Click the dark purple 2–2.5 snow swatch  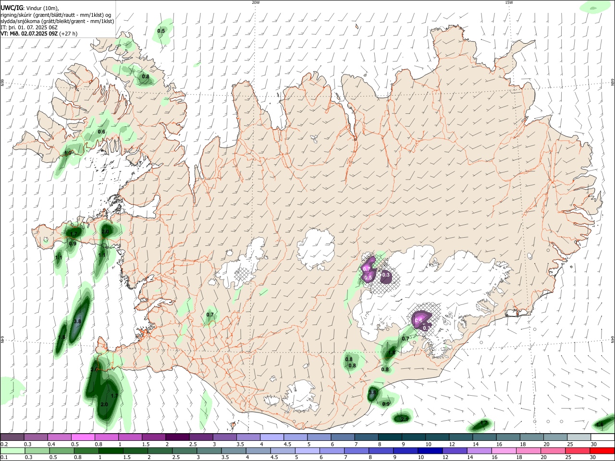(177, 437)
